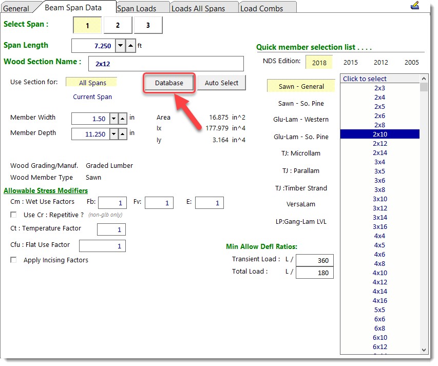Click the Wood Section Name field

(166, 64)
